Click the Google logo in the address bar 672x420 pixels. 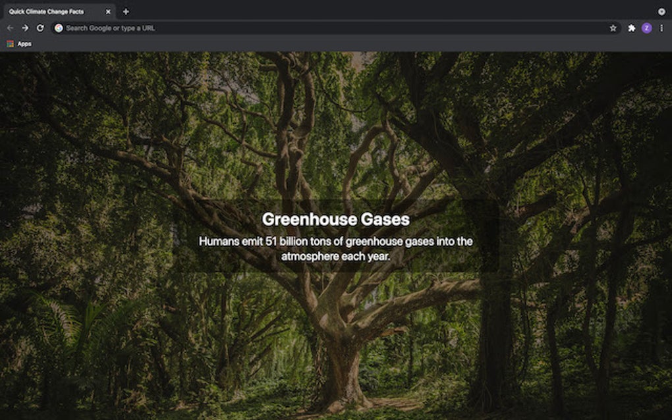[59, 28]
